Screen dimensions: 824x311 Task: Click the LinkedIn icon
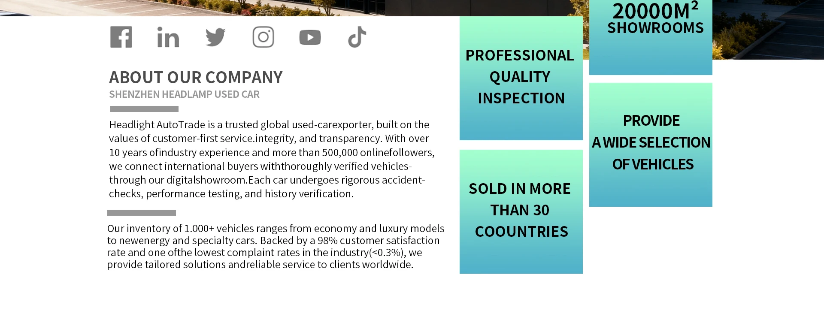click(x=168, y=37)
